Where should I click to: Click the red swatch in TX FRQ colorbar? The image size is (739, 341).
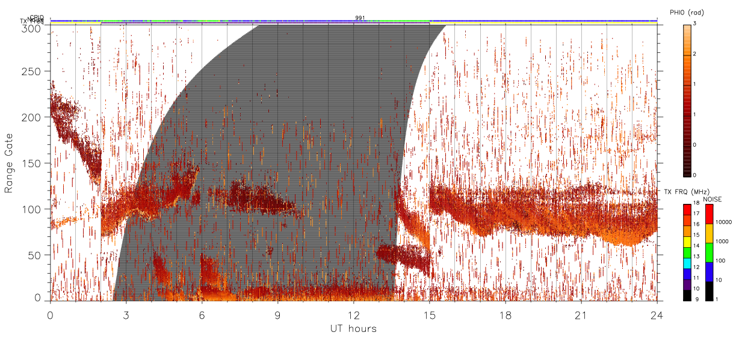tap(687, 210)
